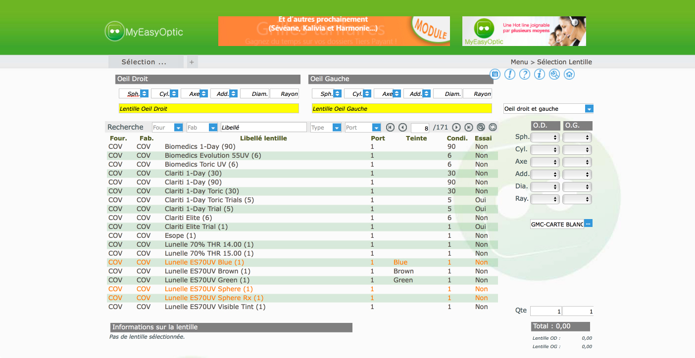Click the magnifier search icon beside pagination
Viewport: 695px width, 358px height.
(x=481, y=128)
